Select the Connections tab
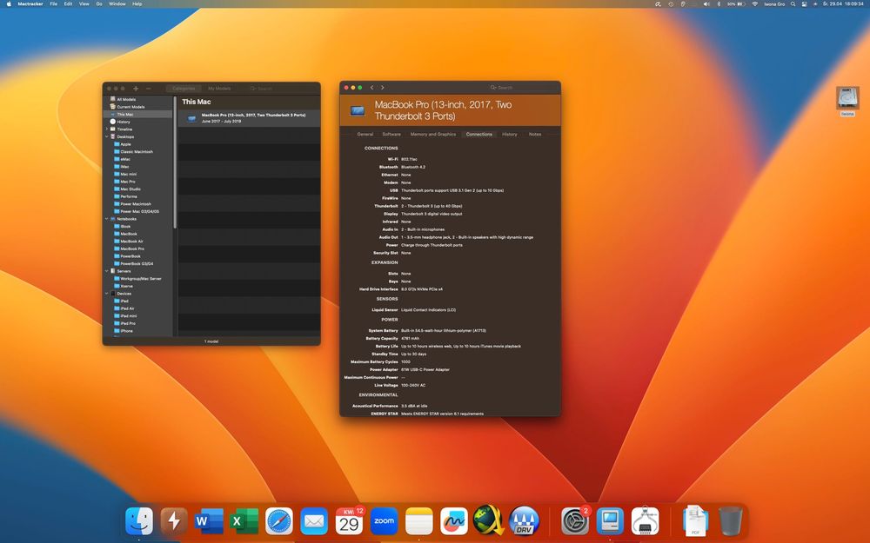 478,134
